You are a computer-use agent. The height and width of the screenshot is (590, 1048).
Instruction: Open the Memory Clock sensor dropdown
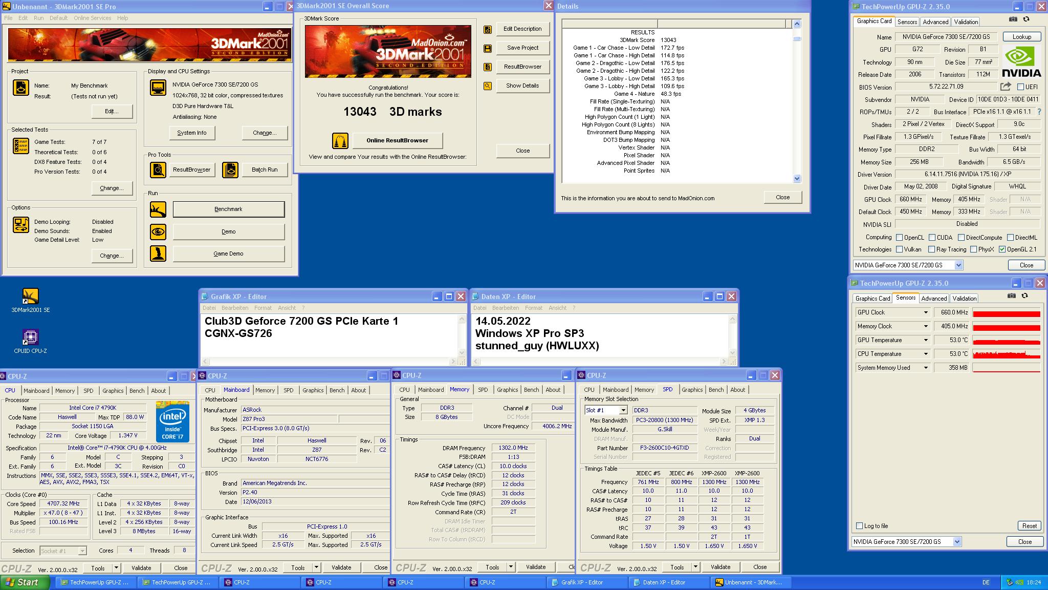point(925,326)
